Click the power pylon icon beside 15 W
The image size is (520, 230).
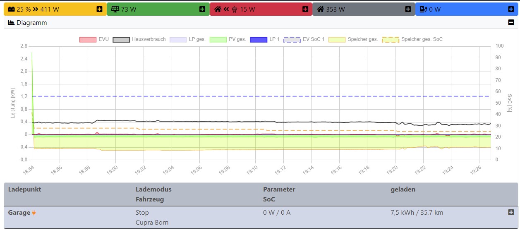pyautogui.click(x=234, y=9)
